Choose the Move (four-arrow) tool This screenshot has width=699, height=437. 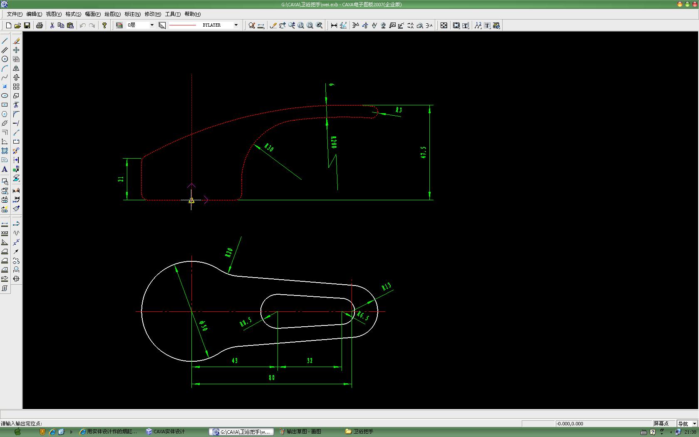click(16, 50)
